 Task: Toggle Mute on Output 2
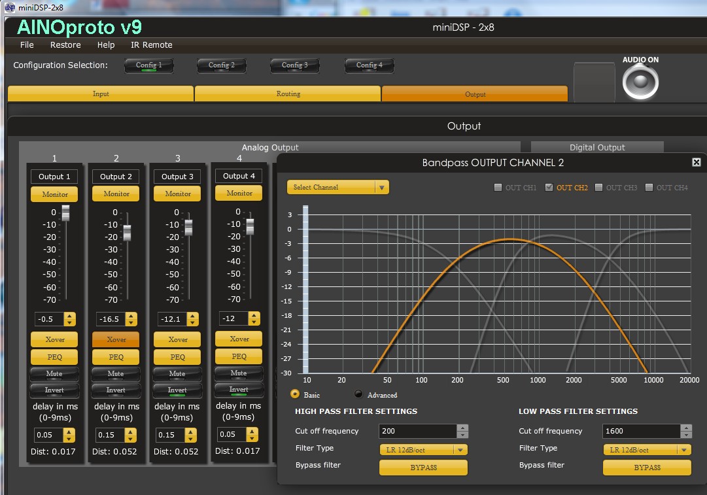pyautogui.click(x=116, y=374)
